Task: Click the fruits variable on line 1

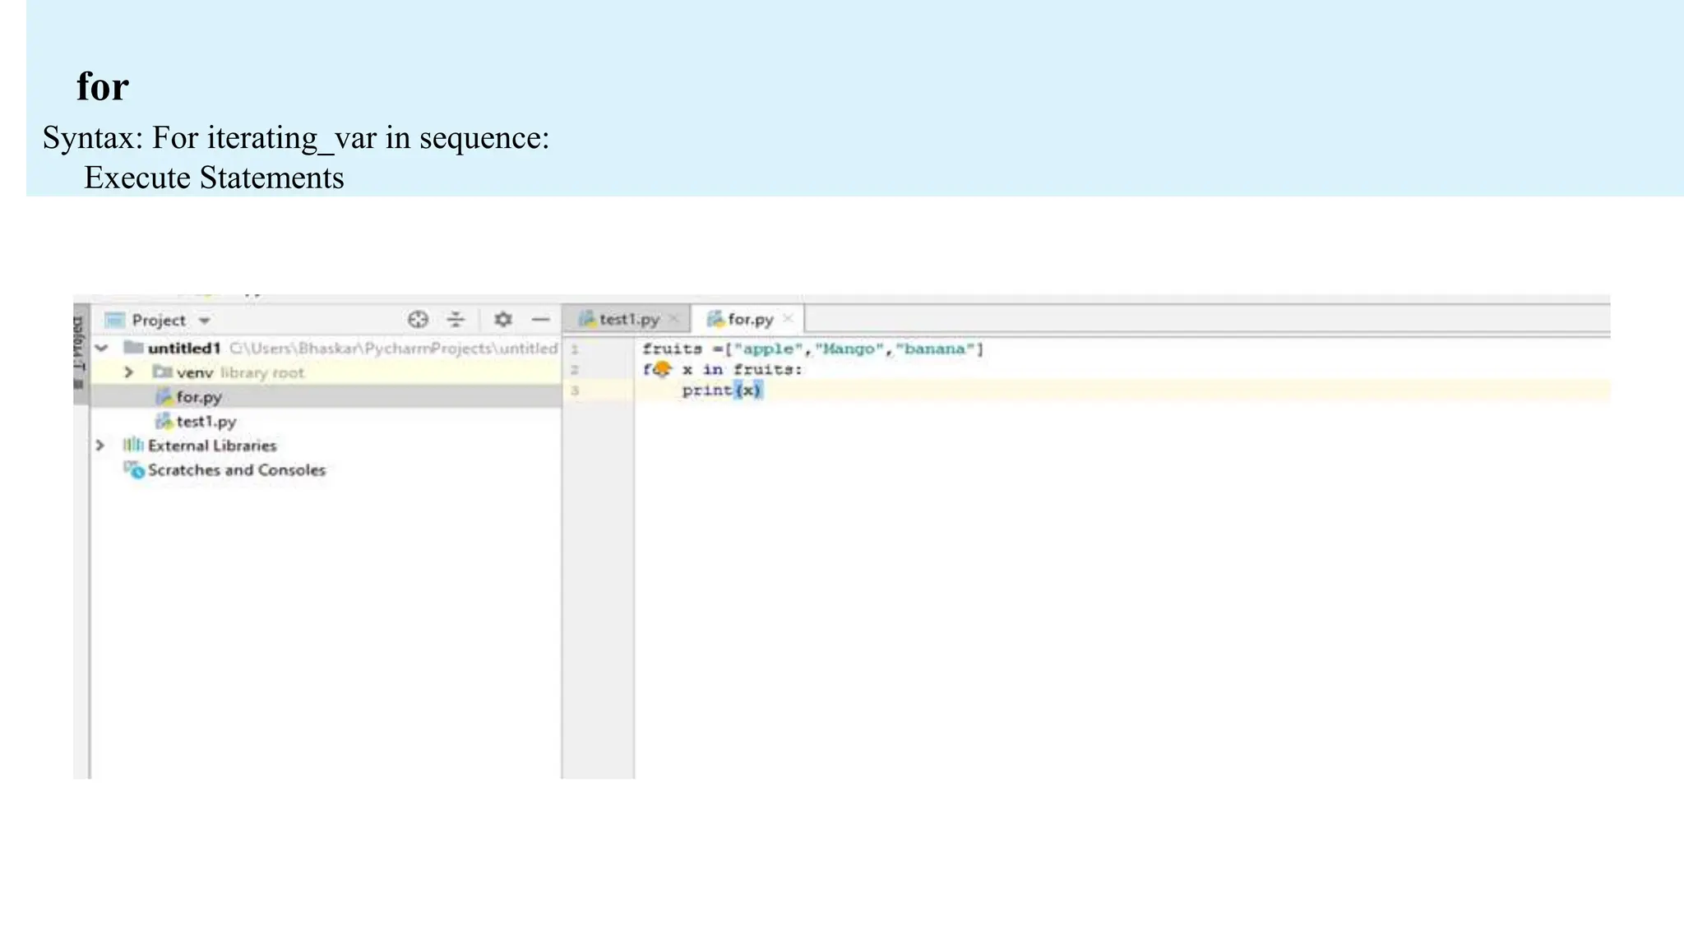Action: coord(672,349)
